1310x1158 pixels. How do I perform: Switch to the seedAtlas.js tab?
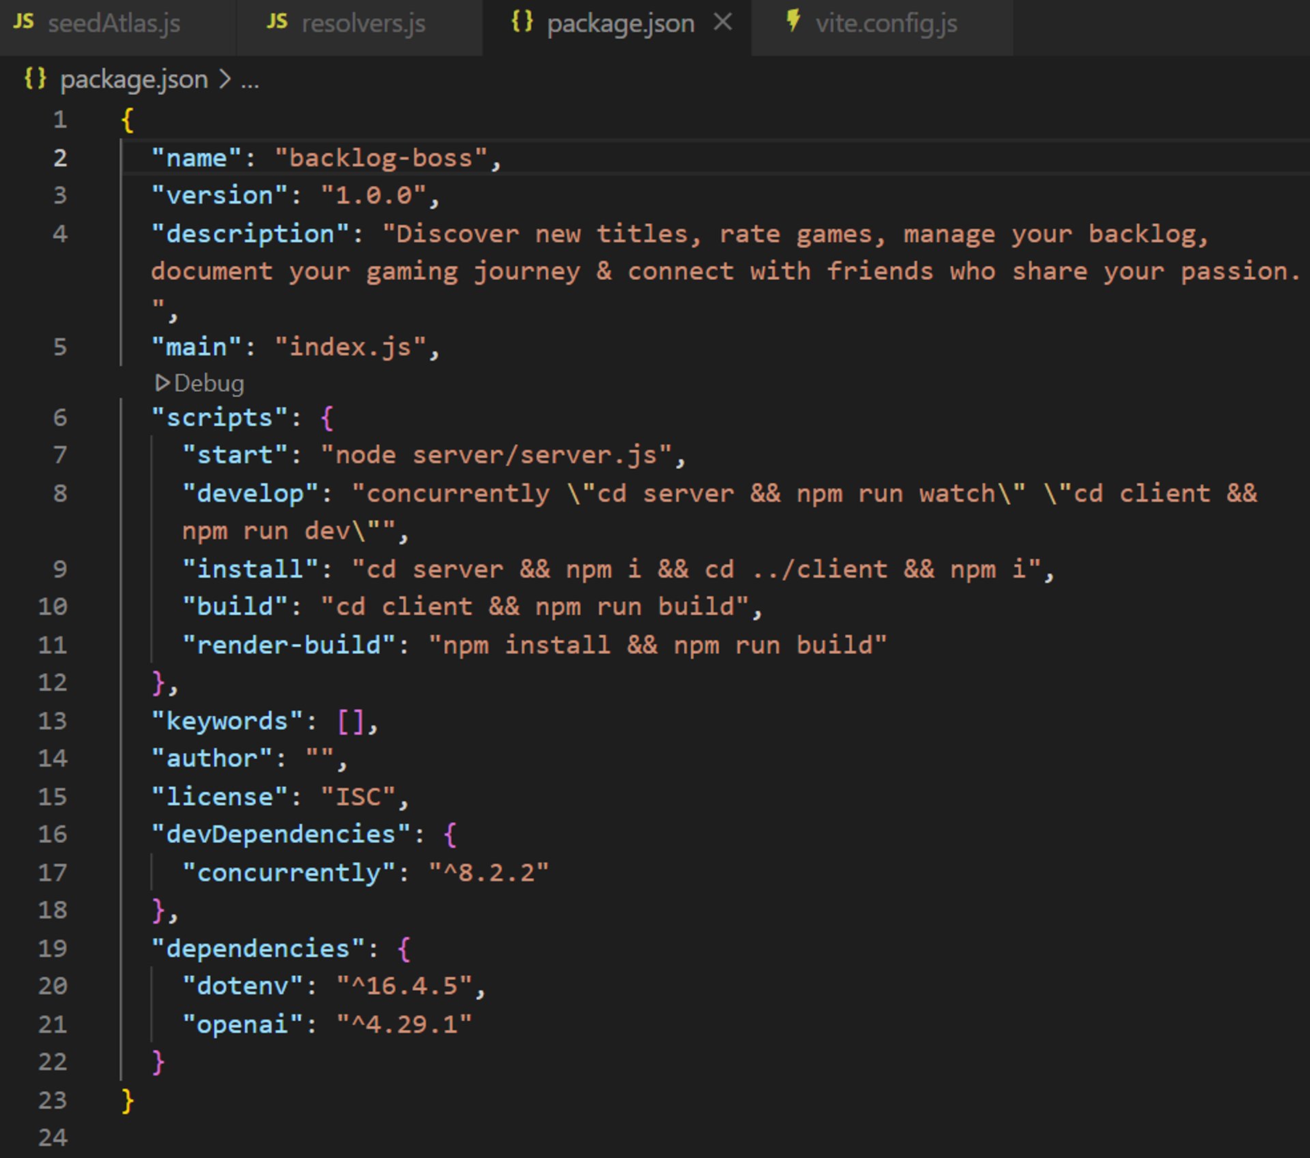point(114,24)
